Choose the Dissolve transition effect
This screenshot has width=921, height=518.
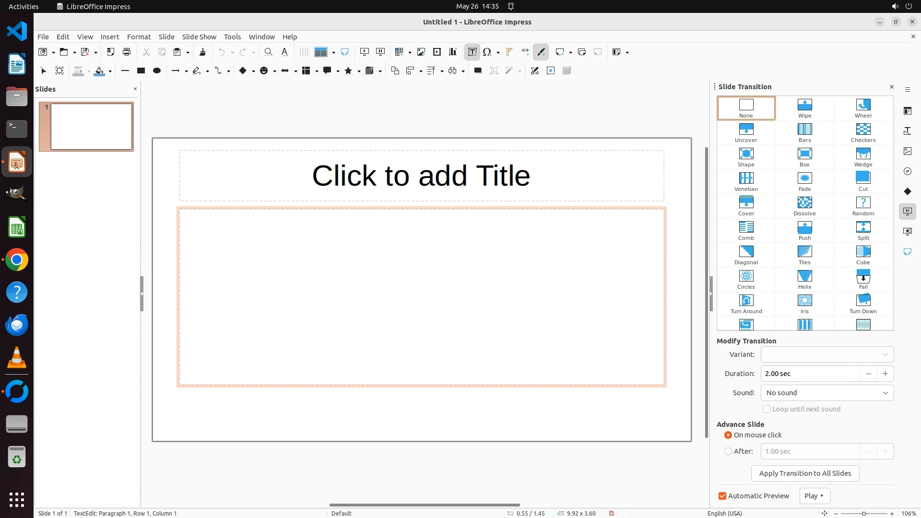click(804, 205)
